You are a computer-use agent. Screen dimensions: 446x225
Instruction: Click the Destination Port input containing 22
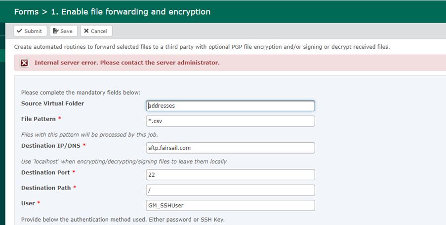pyautogui.click(x=230, y=175)
